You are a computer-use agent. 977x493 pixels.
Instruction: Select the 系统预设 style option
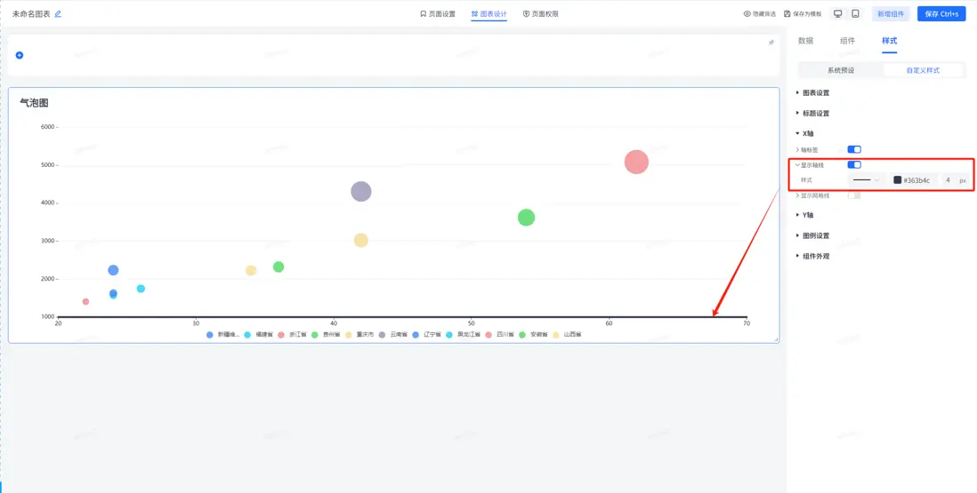tap(841, 70)
